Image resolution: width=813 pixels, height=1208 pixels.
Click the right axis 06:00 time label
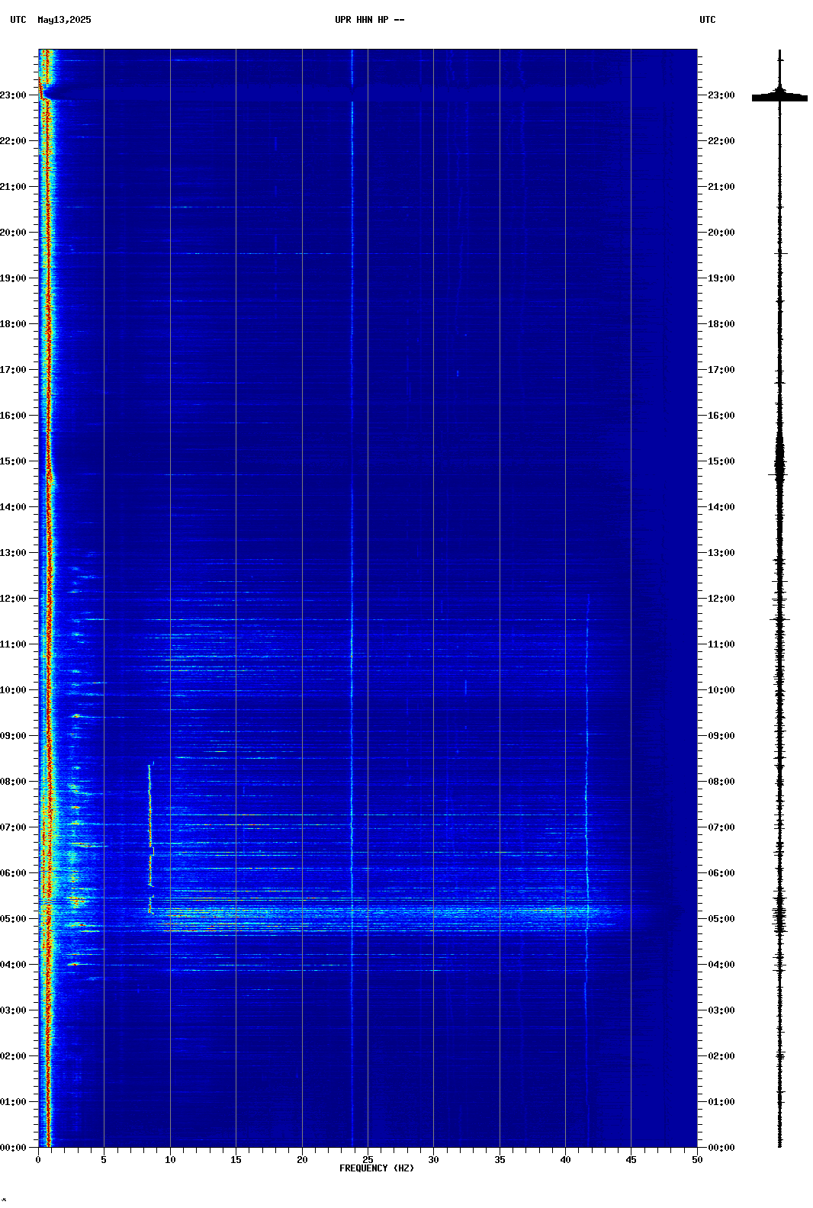point(721,873)
